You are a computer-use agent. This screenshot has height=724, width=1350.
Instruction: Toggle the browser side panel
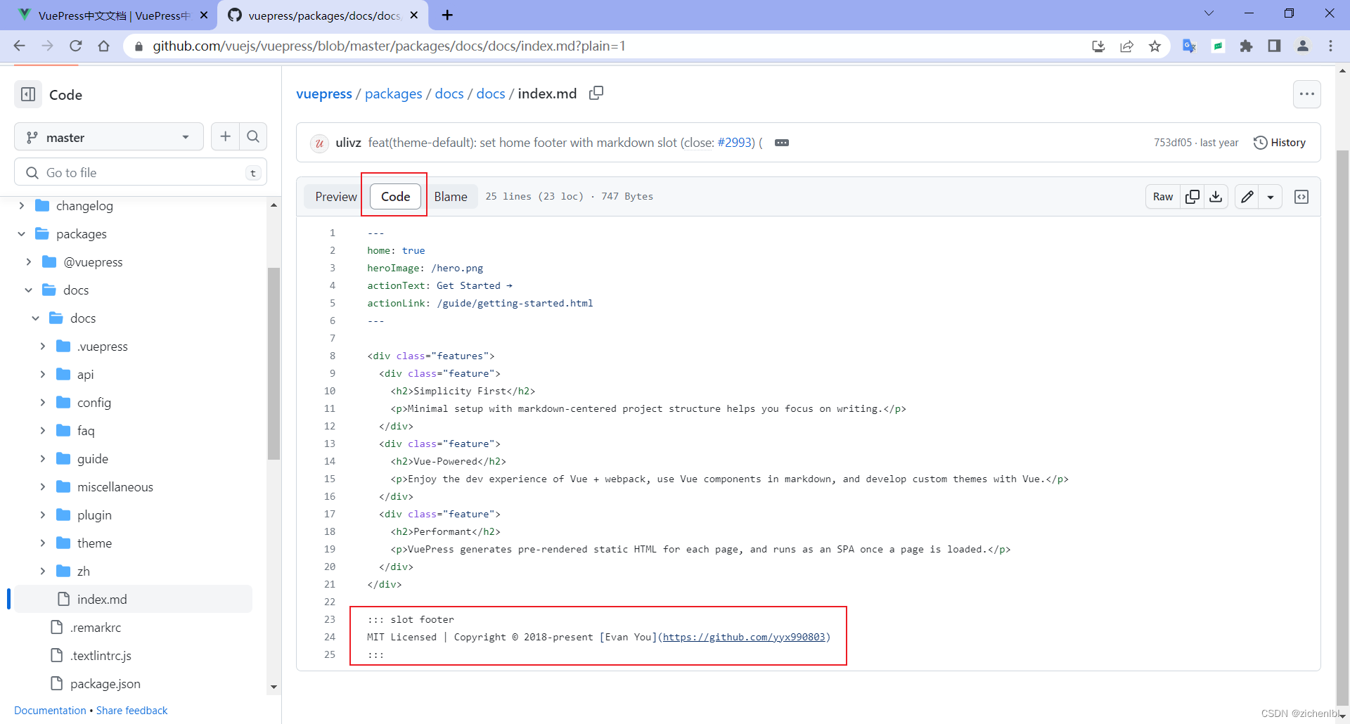click(x=1274, y=46)
